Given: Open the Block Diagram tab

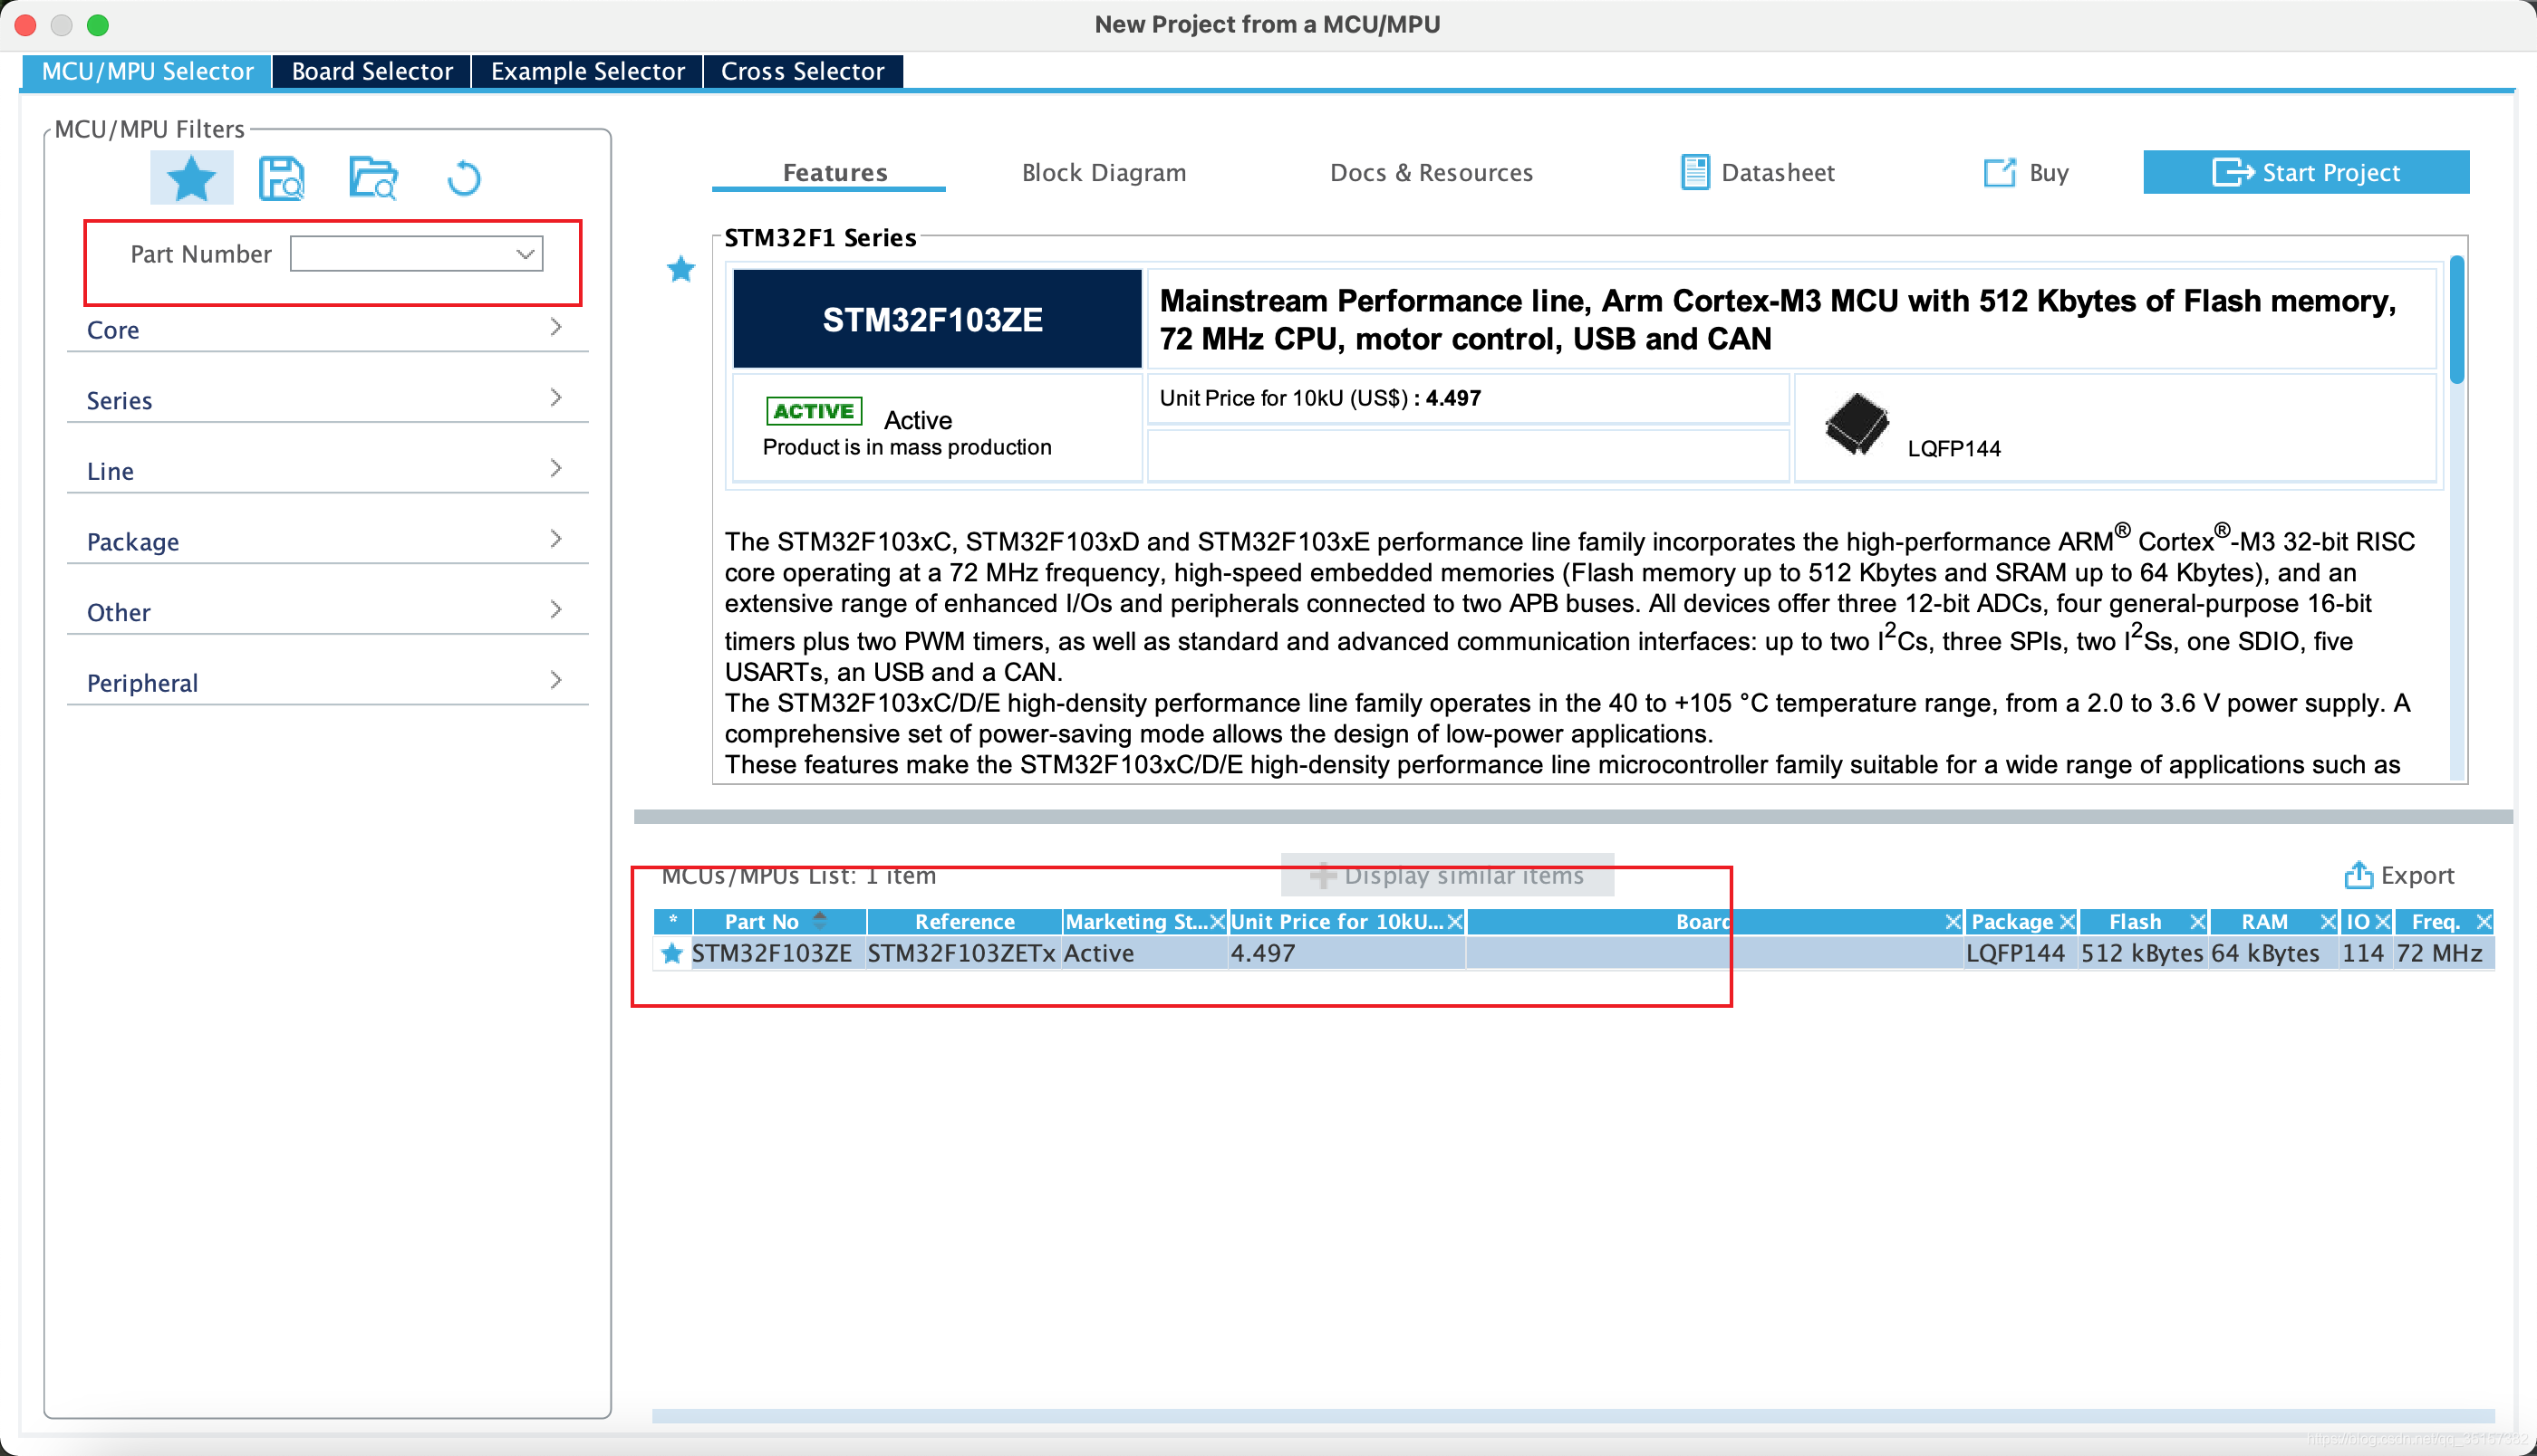Looking at the screenshot, I should coord(1104,172).
